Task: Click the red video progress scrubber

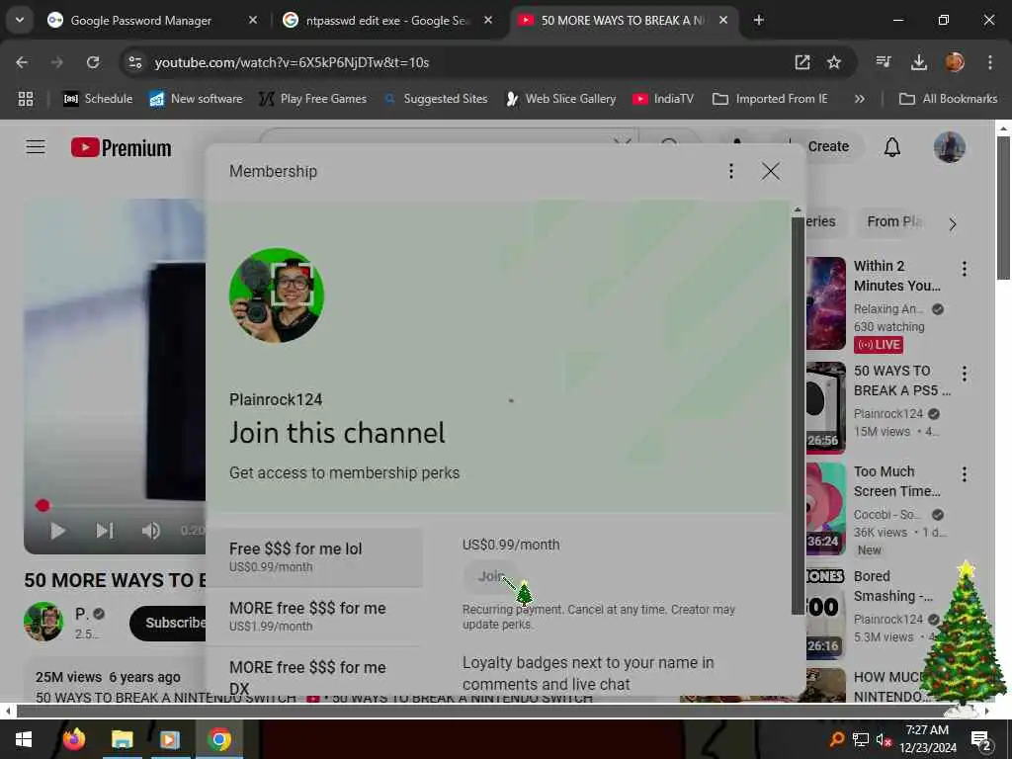Action: pyautogui.click(x=42, y=505)
